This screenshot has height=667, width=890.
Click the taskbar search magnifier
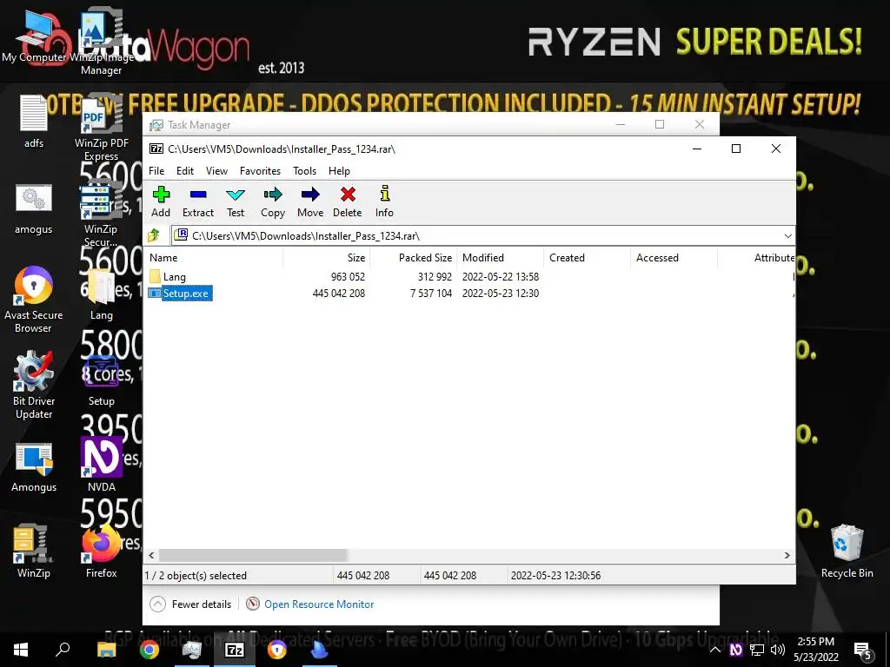pyautogui.click(x=63, y=650)
